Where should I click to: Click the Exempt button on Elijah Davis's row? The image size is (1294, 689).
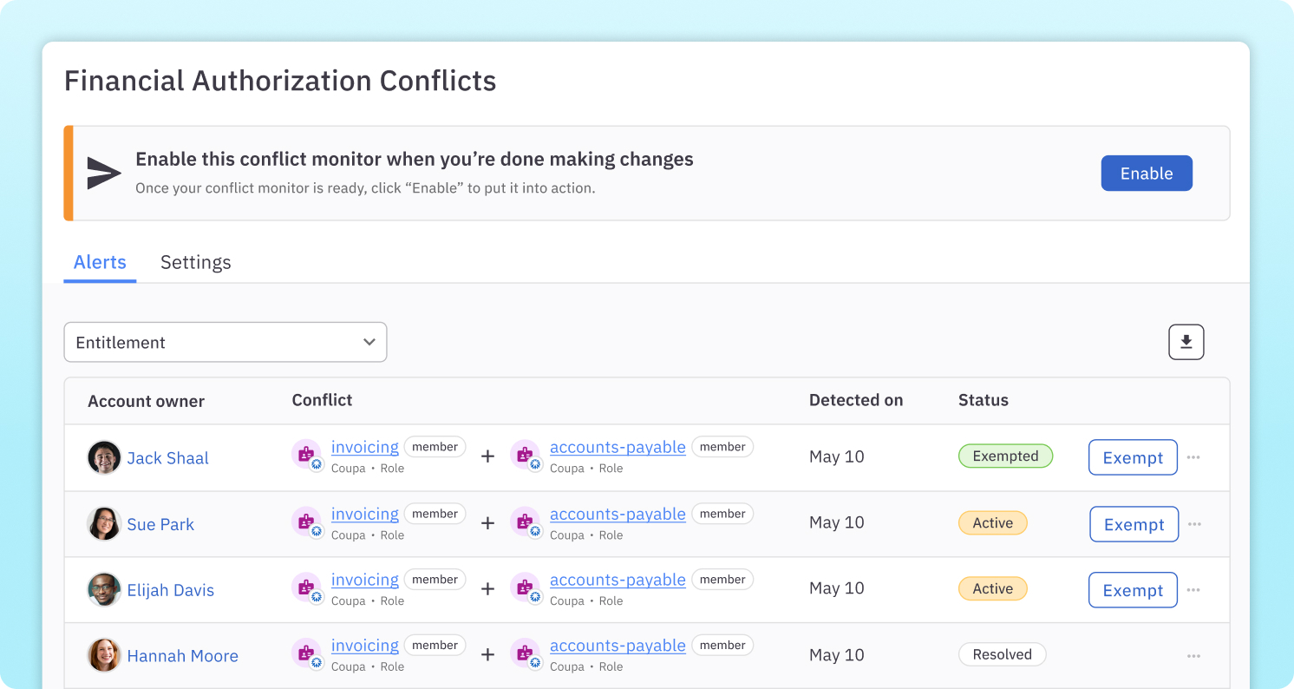click(x=1133, y=589)
